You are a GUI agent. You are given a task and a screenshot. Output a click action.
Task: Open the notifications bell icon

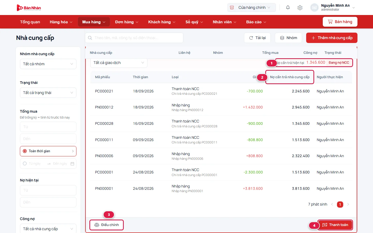point(288,8)
